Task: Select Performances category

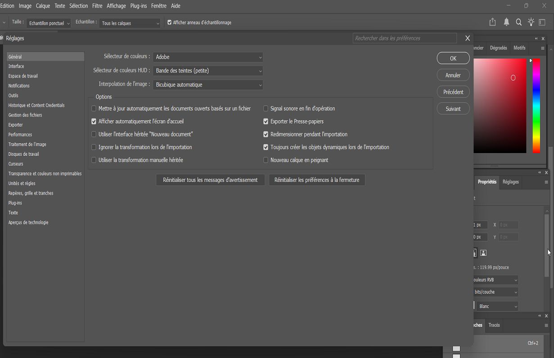Action: click(x=20, y=135)
